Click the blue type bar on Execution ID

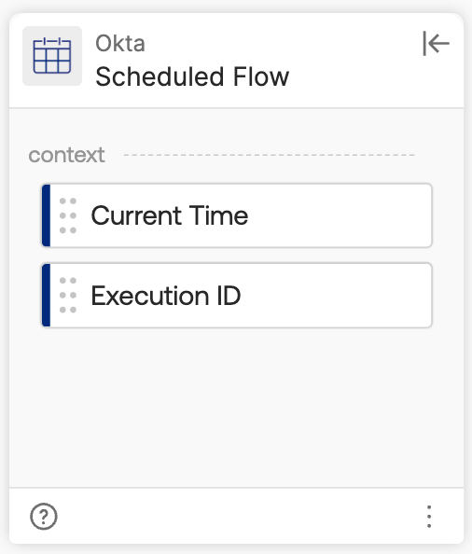[46, 296]
